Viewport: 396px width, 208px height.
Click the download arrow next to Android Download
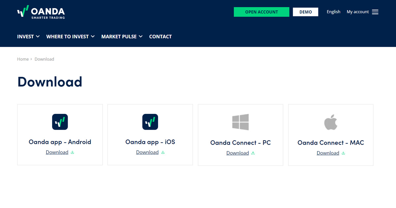point(72,152)
